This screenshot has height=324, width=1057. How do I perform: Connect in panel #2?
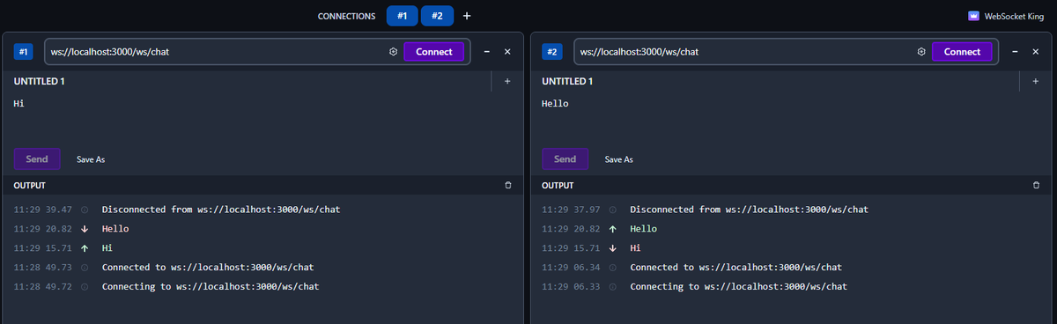coord(962,52)
